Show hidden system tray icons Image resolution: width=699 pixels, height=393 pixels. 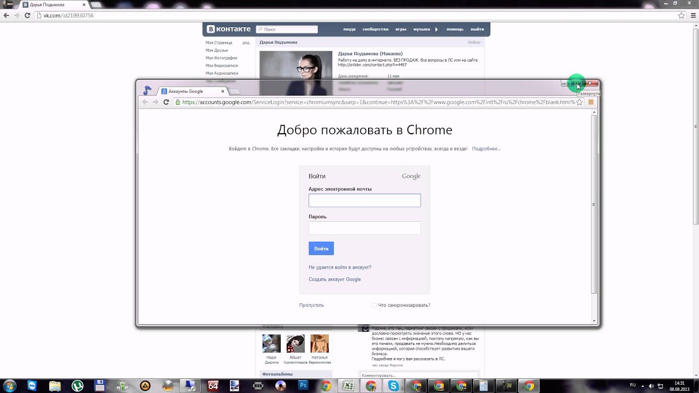[x=643, y=386]
